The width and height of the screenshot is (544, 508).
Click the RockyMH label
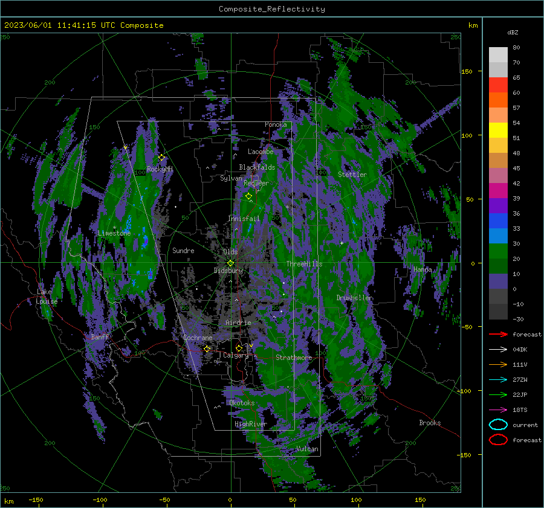(x=160, y=169)
